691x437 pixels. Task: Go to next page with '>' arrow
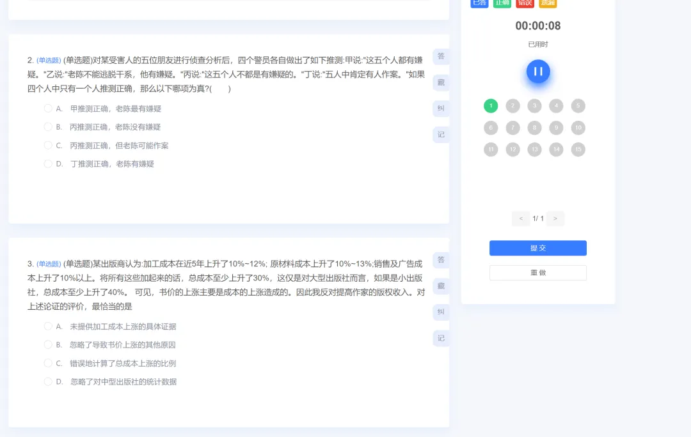click(x=555, y=218)
